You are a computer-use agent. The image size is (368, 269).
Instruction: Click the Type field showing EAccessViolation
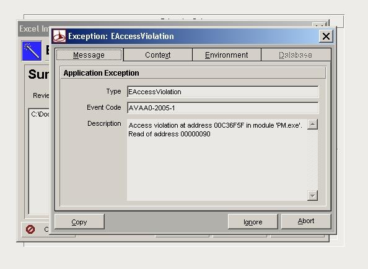click(223, 92)
